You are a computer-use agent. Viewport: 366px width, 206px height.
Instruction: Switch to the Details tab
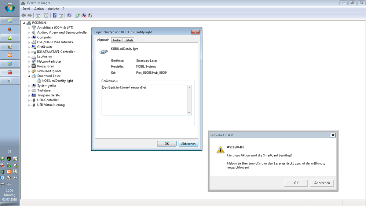[129, 40]
